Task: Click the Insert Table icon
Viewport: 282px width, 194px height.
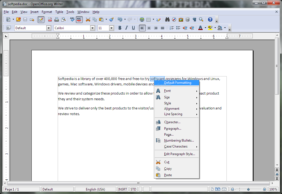Action: 148,19
